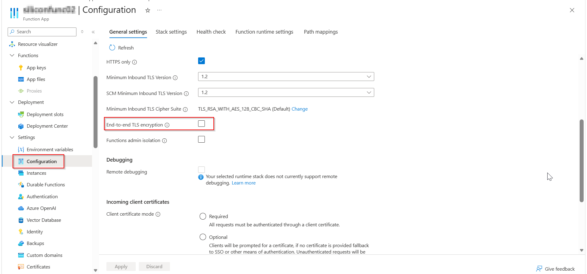The image size is (587, 274).
Task: Favorite this page with the star icon
Action: pos(148,10)
